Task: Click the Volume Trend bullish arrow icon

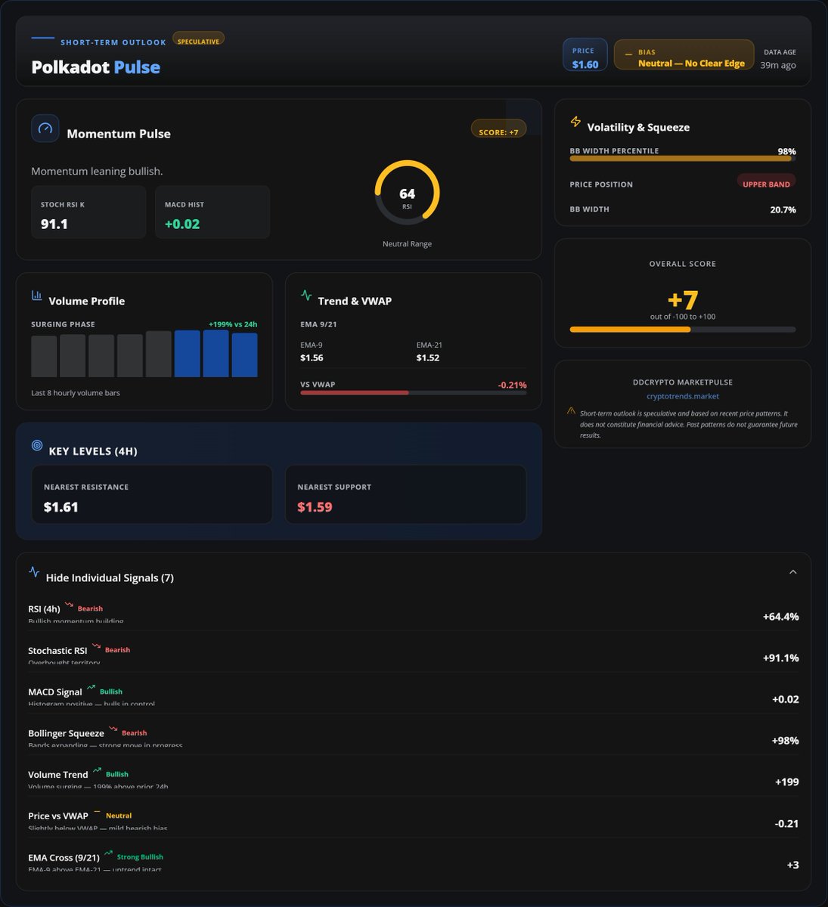Action: click(x=97, y=771)
